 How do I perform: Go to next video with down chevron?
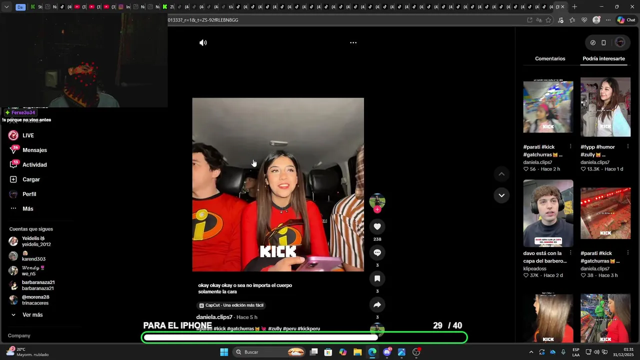pyautogui.click(x=501, y=195)
